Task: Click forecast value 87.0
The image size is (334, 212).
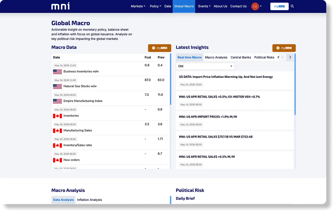Action: (x=148, y=80)
